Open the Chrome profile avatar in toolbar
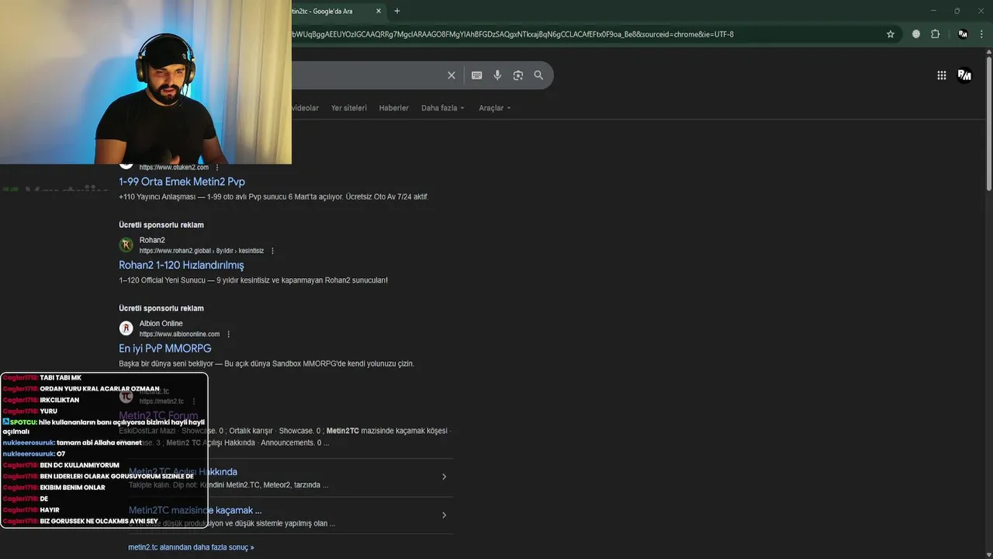 (963, 34)
